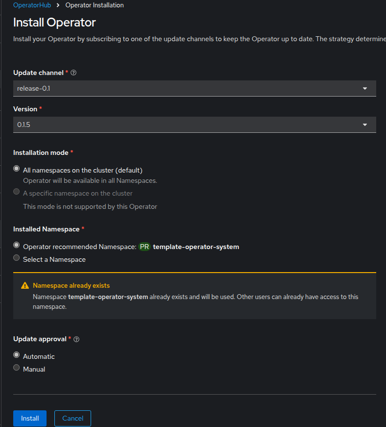Click the Operator Installation breadcrumb item
This screenshot has height=427, width=386.
point(95,5)
